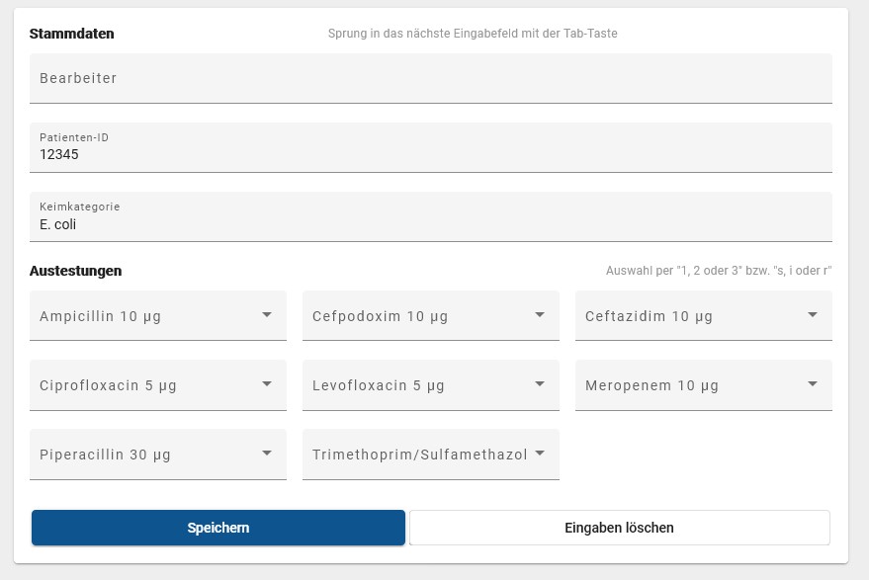Screen dimensions: 869x580
Task: Click the arrow icon beside Ampicillin
Action: tap(267, 314)
